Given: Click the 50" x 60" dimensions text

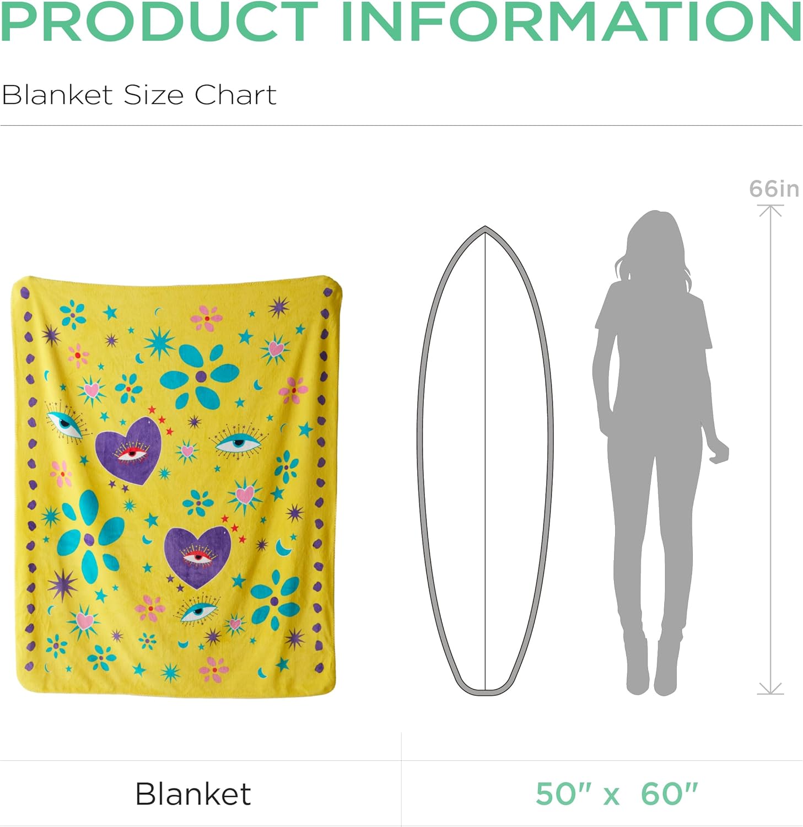Looking at the screenshot, I should (616, 794).
